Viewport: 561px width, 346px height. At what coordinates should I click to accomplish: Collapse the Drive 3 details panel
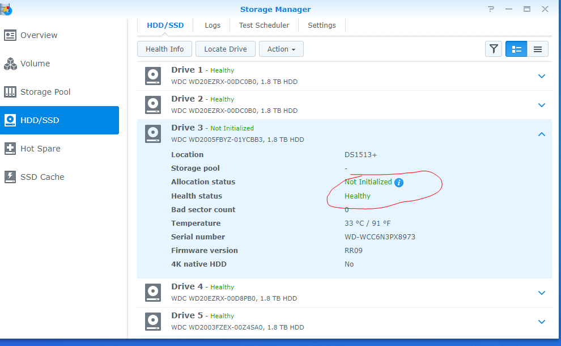pos(542,133)
